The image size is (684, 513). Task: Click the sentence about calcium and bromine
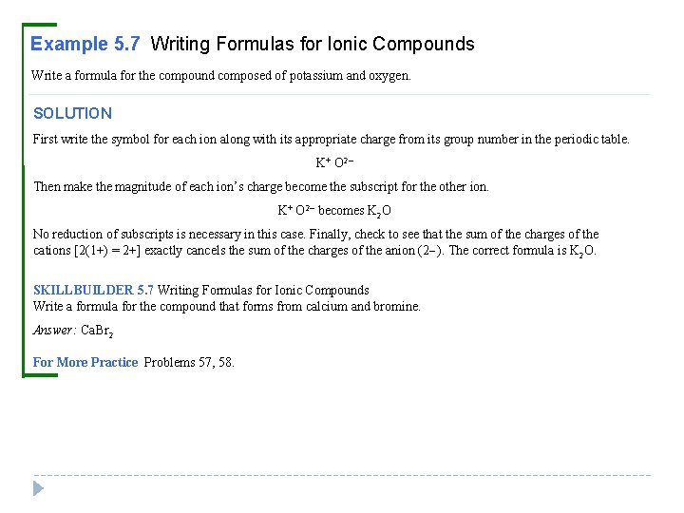pos(227,306)
